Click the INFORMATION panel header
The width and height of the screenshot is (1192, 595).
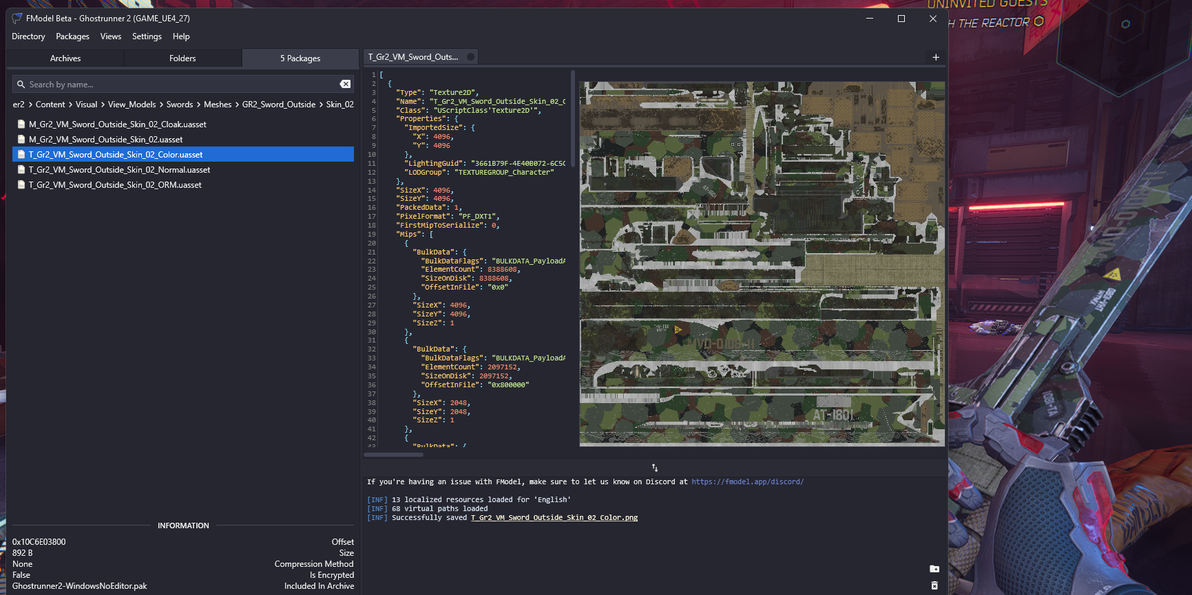tap(183, 526)
